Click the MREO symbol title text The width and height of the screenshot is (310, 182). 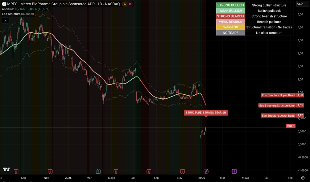pyautogui.click(x=64, y=4)
